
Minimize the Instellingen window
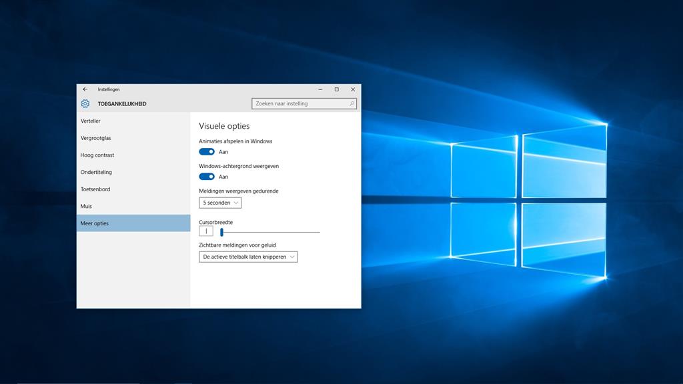[320, 89]
